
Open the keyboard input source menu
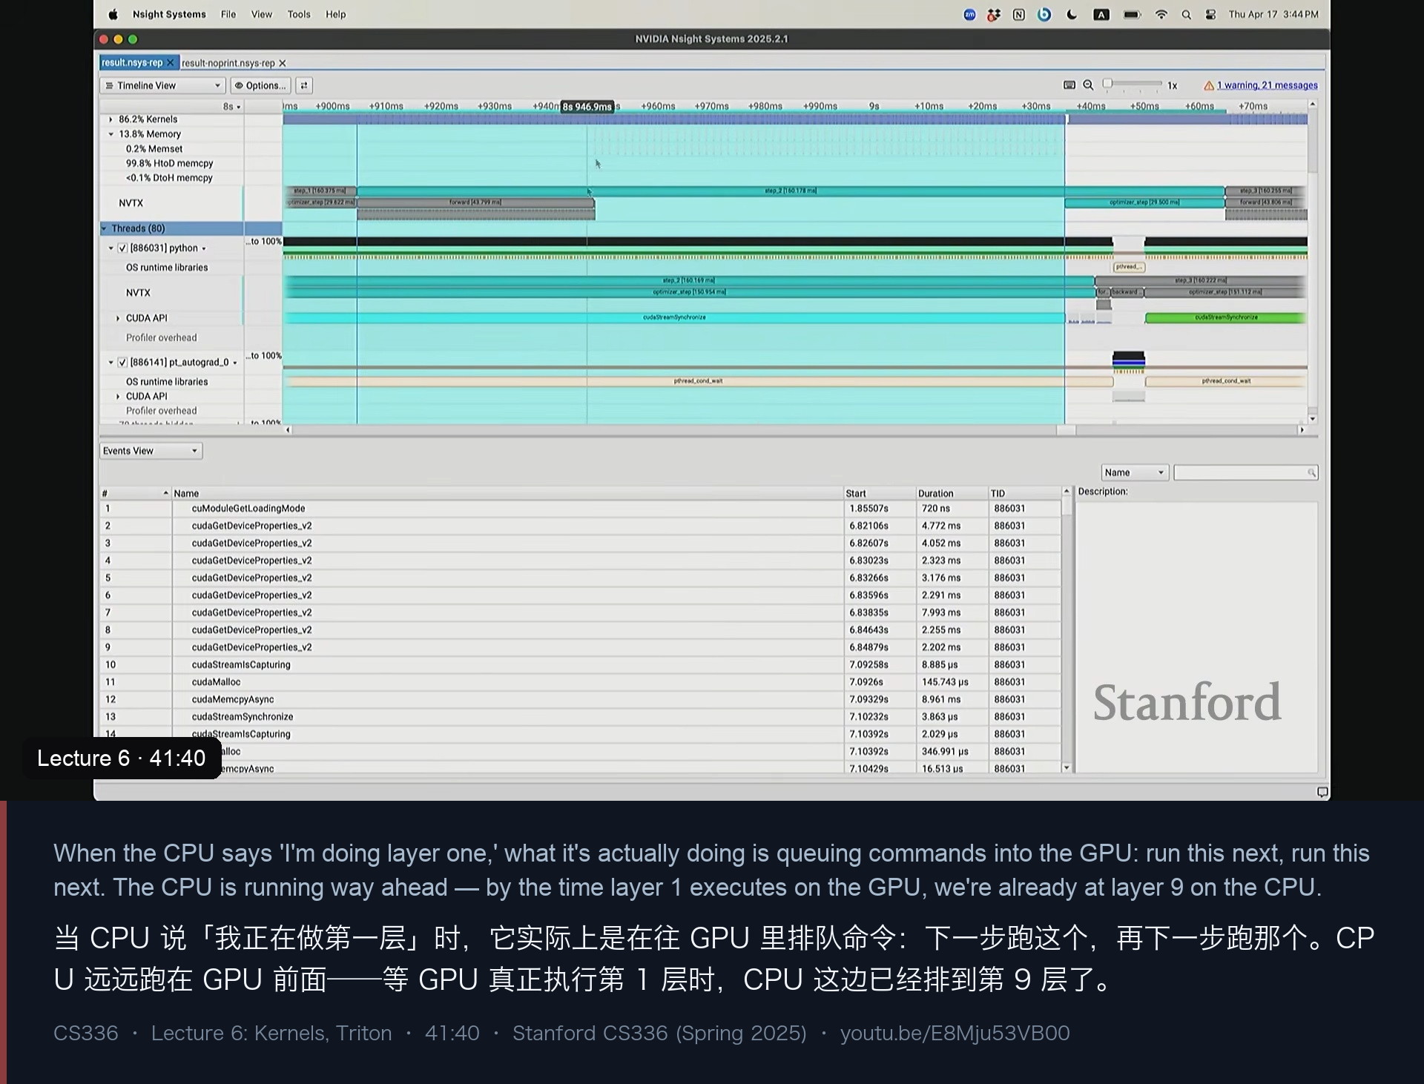coord(1101,14)
